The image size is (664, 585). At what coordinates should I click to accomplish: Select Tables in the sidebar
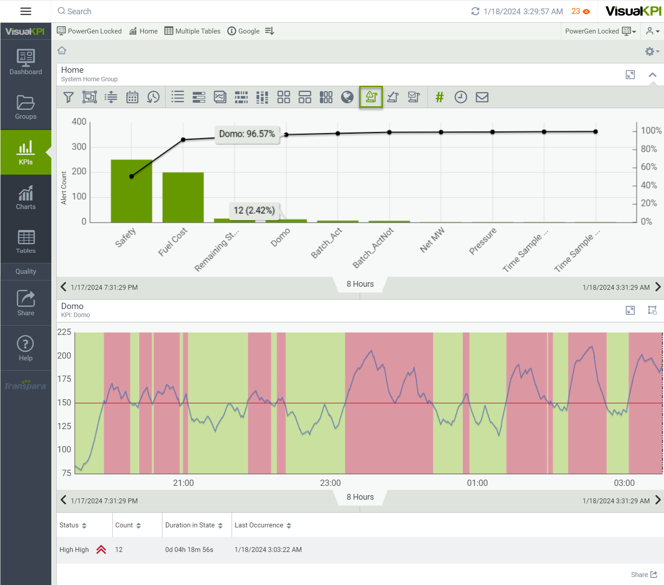(x=26, y=242)
